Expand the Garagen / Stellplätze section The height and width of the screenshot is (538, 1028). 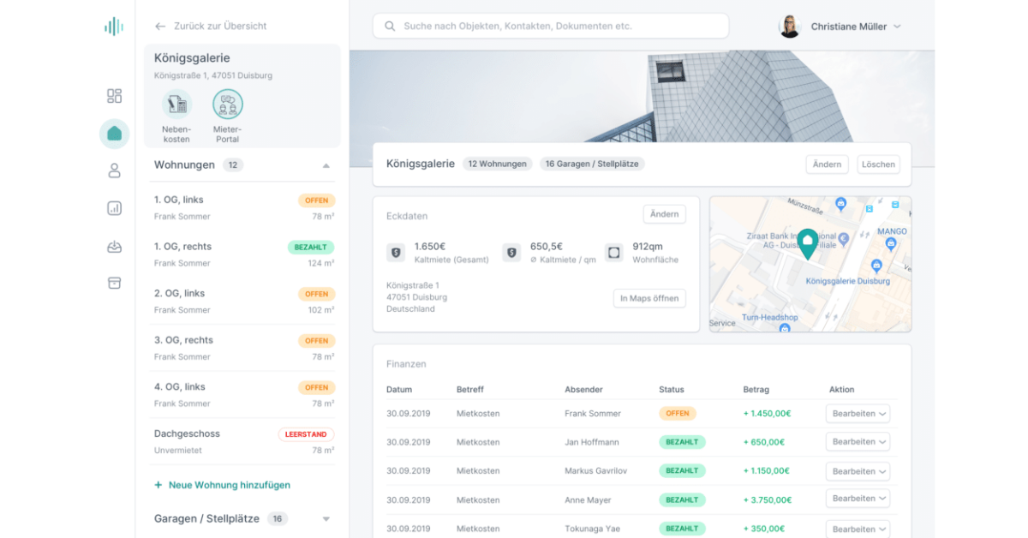tap(326, 519)
